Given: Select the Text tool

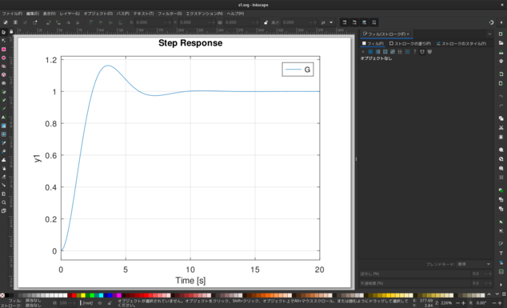Looking at the screenshot, I should (3, 117).
